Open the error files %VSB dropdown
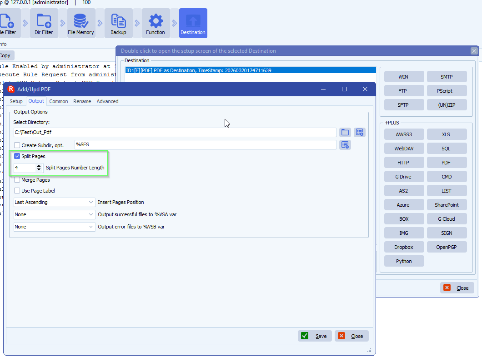The height and width of the screenshot is (357, 482). click(x=54, y=227)
